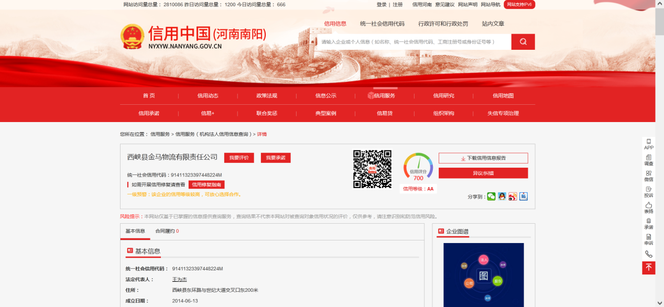Select the 站内文章 search tab
The height and width of the screenshot is (307, 664).
pos(493,24)
